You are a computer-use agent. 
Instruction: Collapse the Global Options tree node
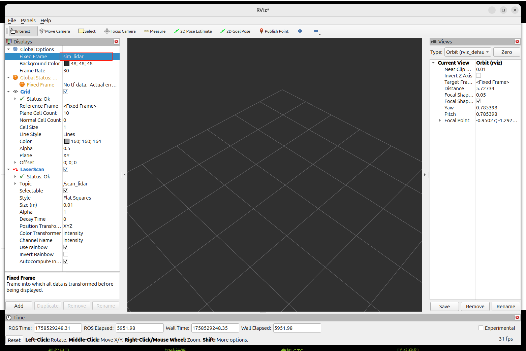pyautogui.click(x=8, y=49)
